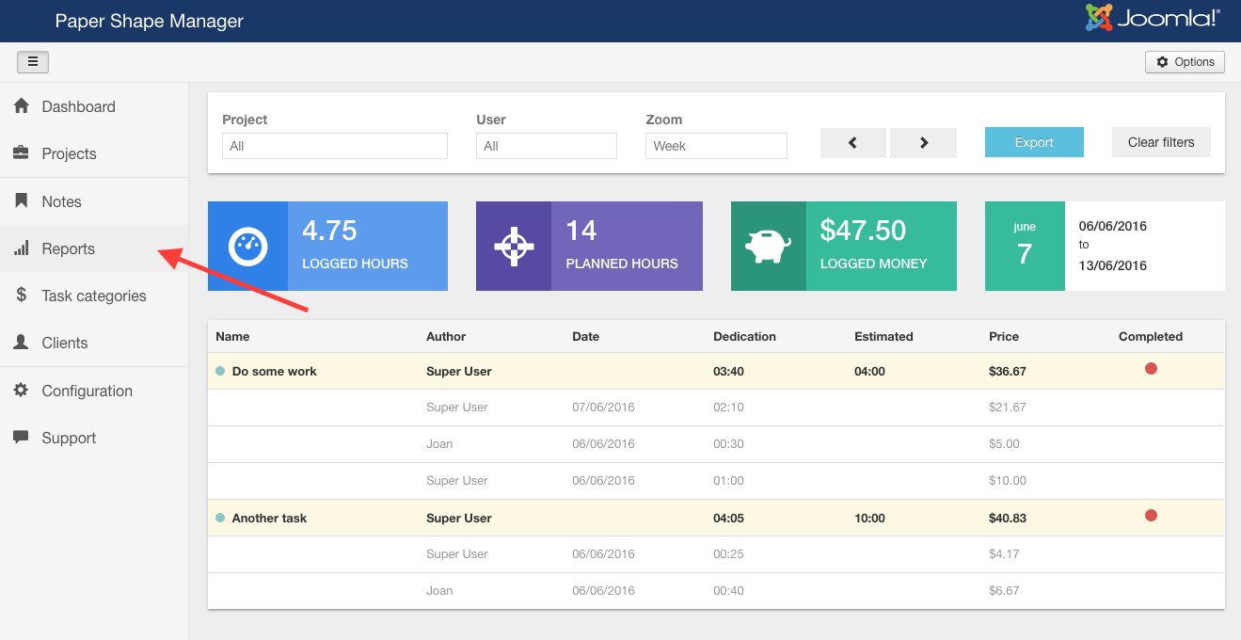Click the Another task name
This screenshot has height=640, width=1241.
tap(269, 518)
